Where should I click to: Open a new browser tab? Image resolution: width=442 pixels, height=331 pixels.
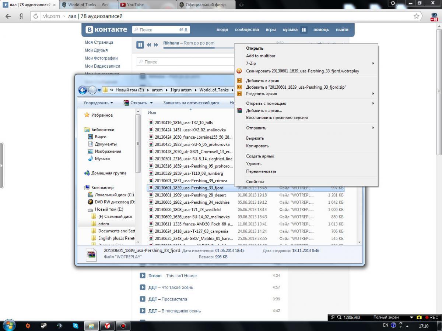[x=241, y=5]
